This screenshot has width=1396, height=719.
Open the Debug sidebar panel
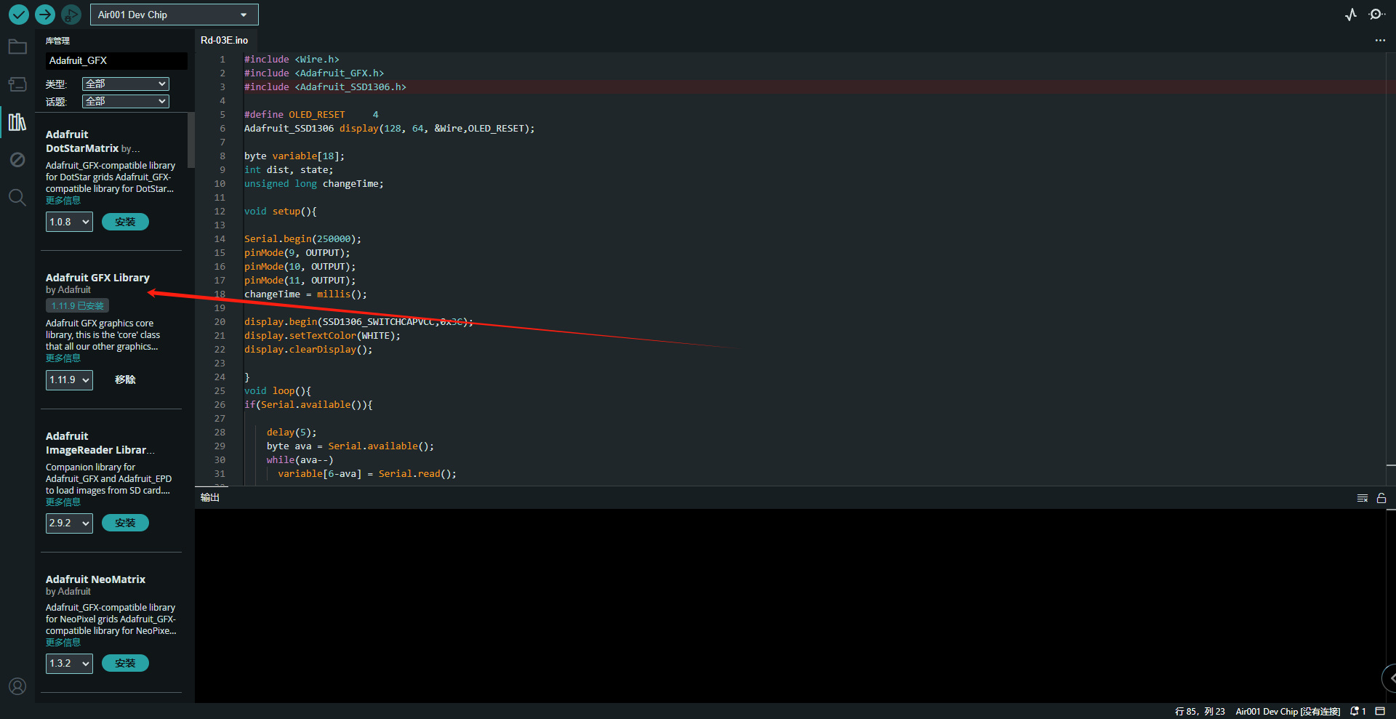coord(17,159)
